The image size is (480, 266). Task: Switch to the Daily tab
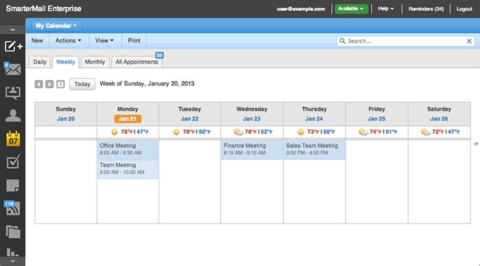click(x=40, y=62)
